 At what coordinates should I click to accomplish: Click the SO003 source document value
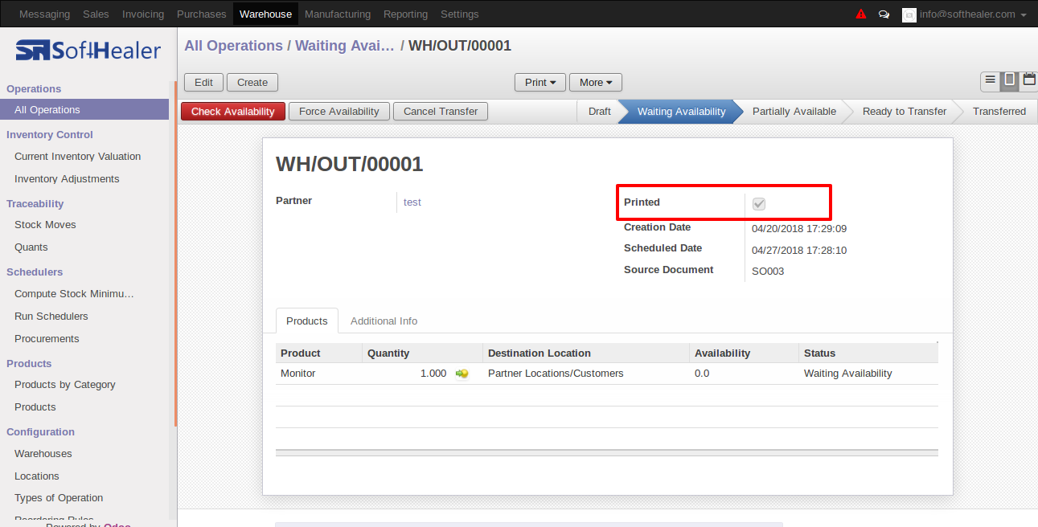pos(768,272)
